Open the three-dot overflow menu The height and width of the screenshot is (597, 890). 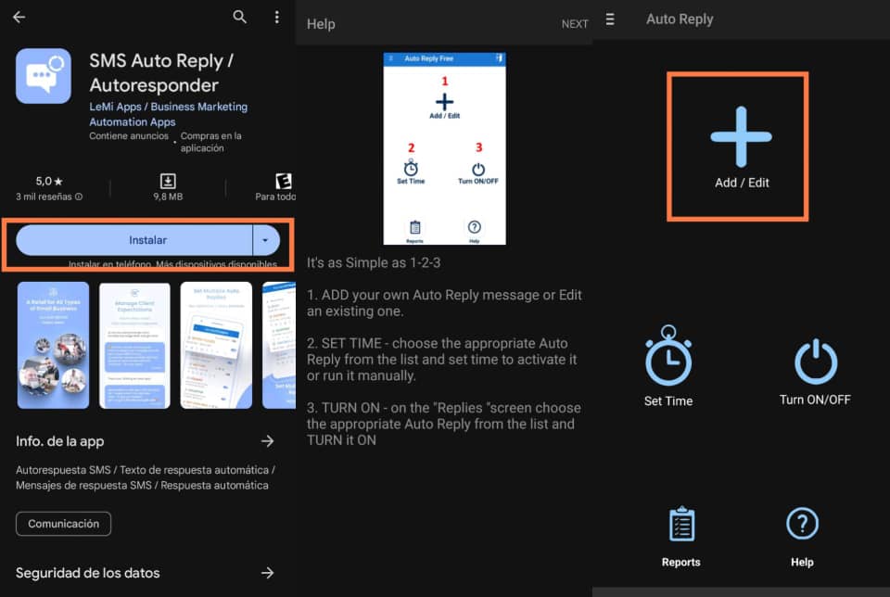(276, 17)
